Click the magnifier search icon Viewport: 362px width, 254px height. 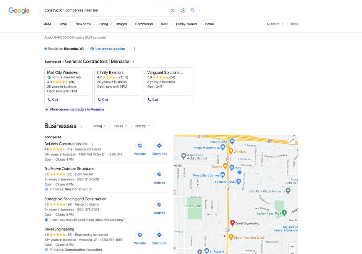[x=193, y=10]
